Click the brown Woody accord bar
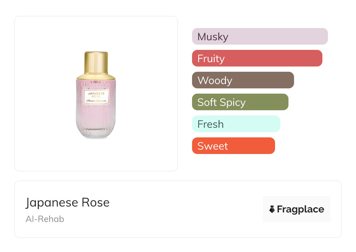This screenshot has height=252, width=356. click(x=243, y=80)
